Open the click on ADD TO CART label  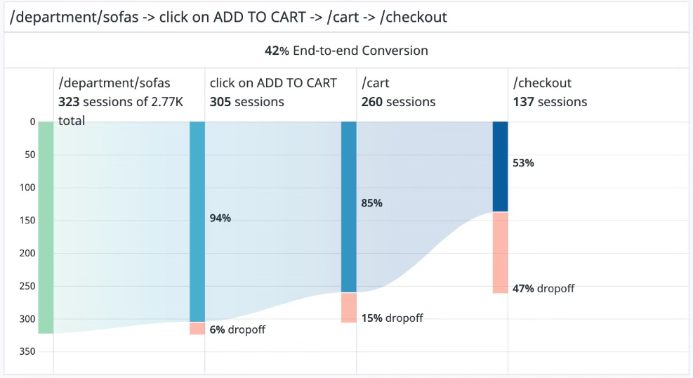pyautogui.click(x=273, y=83)
